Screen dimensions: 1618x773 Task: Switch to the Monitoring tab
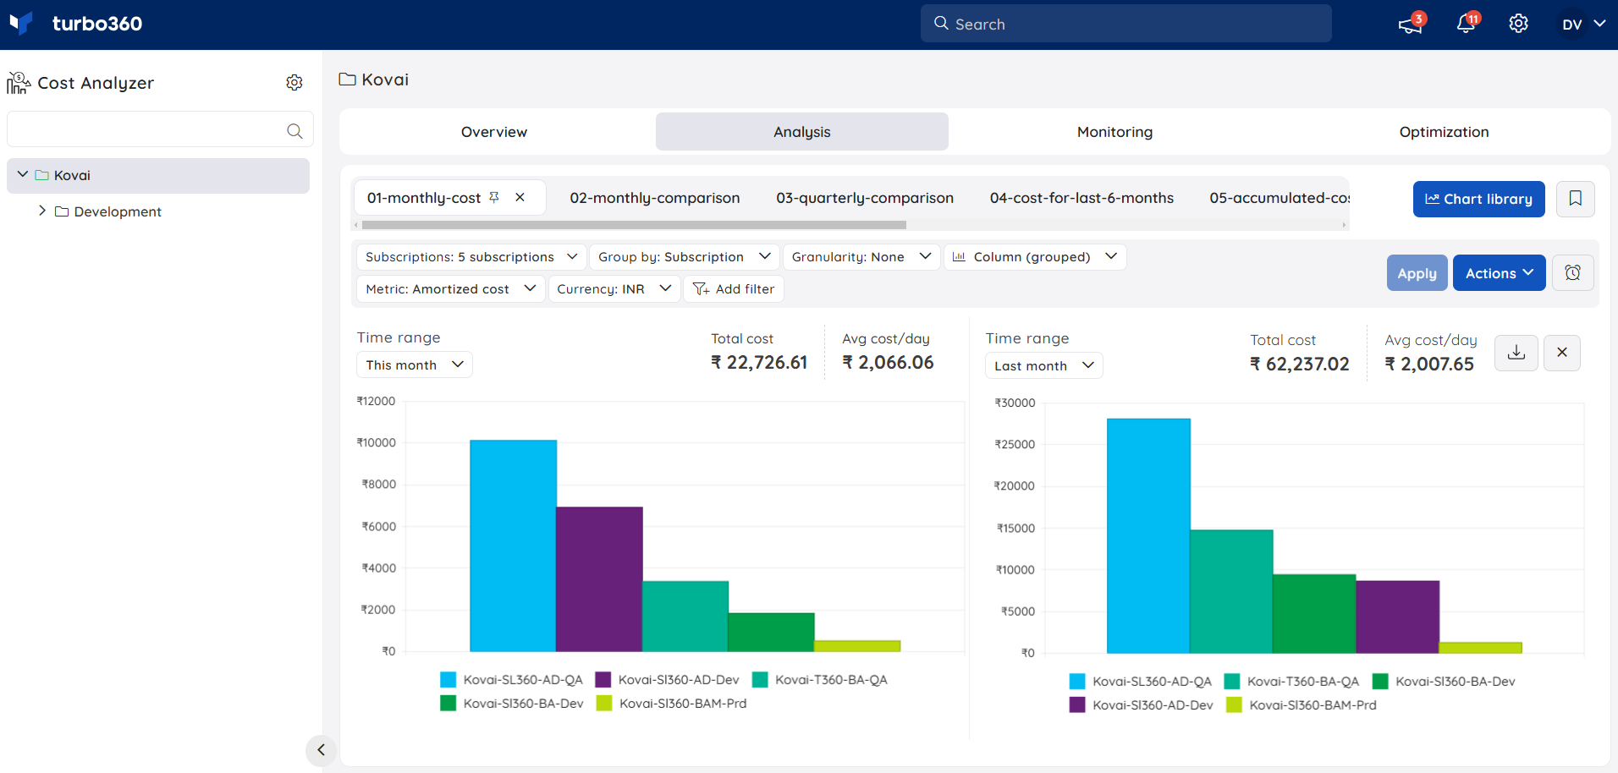pyautogui.click(x=1114, y=132)
